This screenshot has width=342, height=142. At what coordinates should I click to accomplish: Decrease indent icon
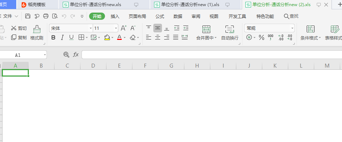tap(177, 28)
